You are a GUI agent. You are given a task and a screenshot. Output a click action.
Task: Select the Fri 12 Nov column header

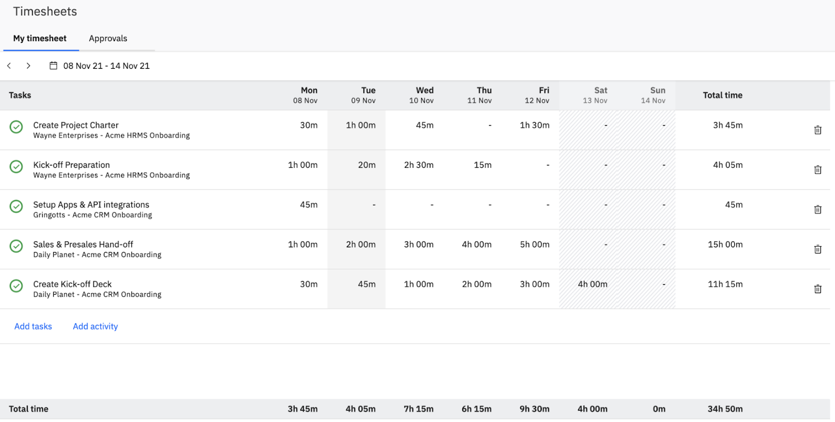537,95
